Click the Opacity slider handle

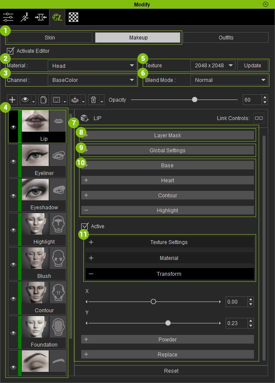(x=195, y=100)
